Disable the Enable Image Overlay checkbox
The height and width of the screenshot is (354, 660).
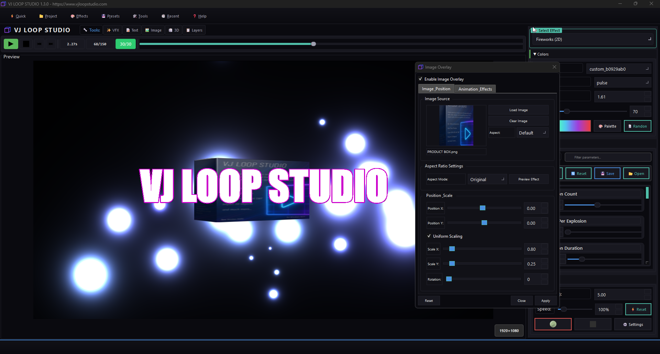click(421, 79)
